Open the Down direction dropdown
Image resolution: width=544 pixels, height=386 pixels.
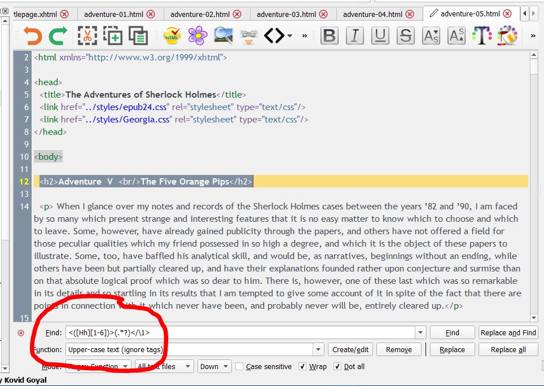tap(214, 366)
